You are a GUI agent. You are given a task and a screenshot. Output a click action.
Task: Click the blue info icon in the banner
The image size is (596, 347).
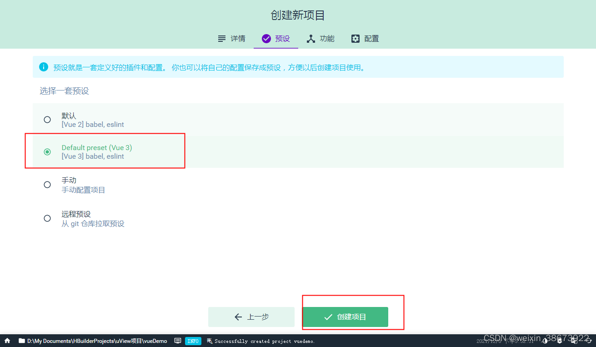[44, 67]
